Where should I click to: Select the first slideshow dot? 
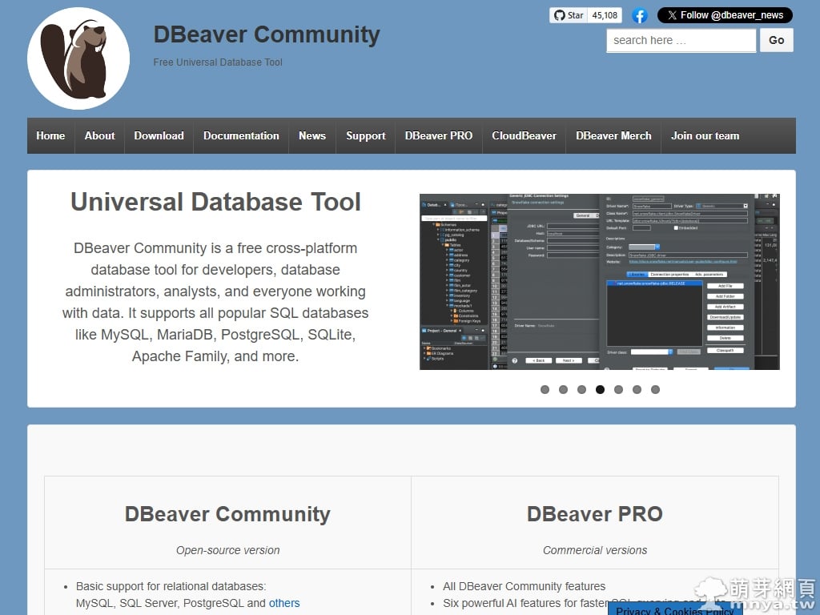[x=545, y=390]
